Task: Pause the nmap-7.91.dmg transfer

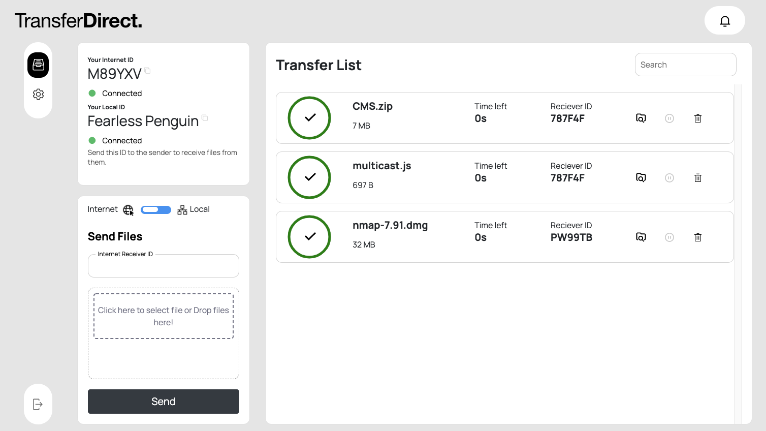Action: (669, 237)
